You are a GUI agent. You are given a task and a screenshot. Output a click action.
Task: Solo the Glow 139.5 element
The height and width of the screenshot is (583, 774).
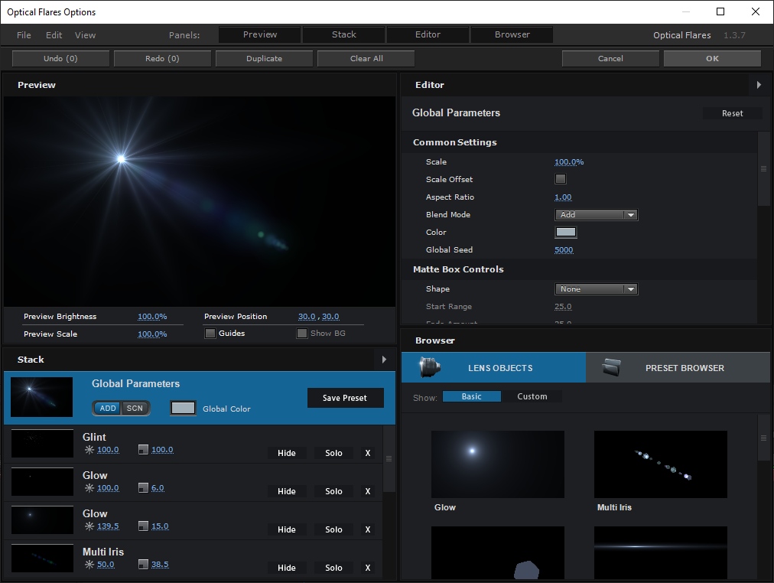click(x=333, y=529)
